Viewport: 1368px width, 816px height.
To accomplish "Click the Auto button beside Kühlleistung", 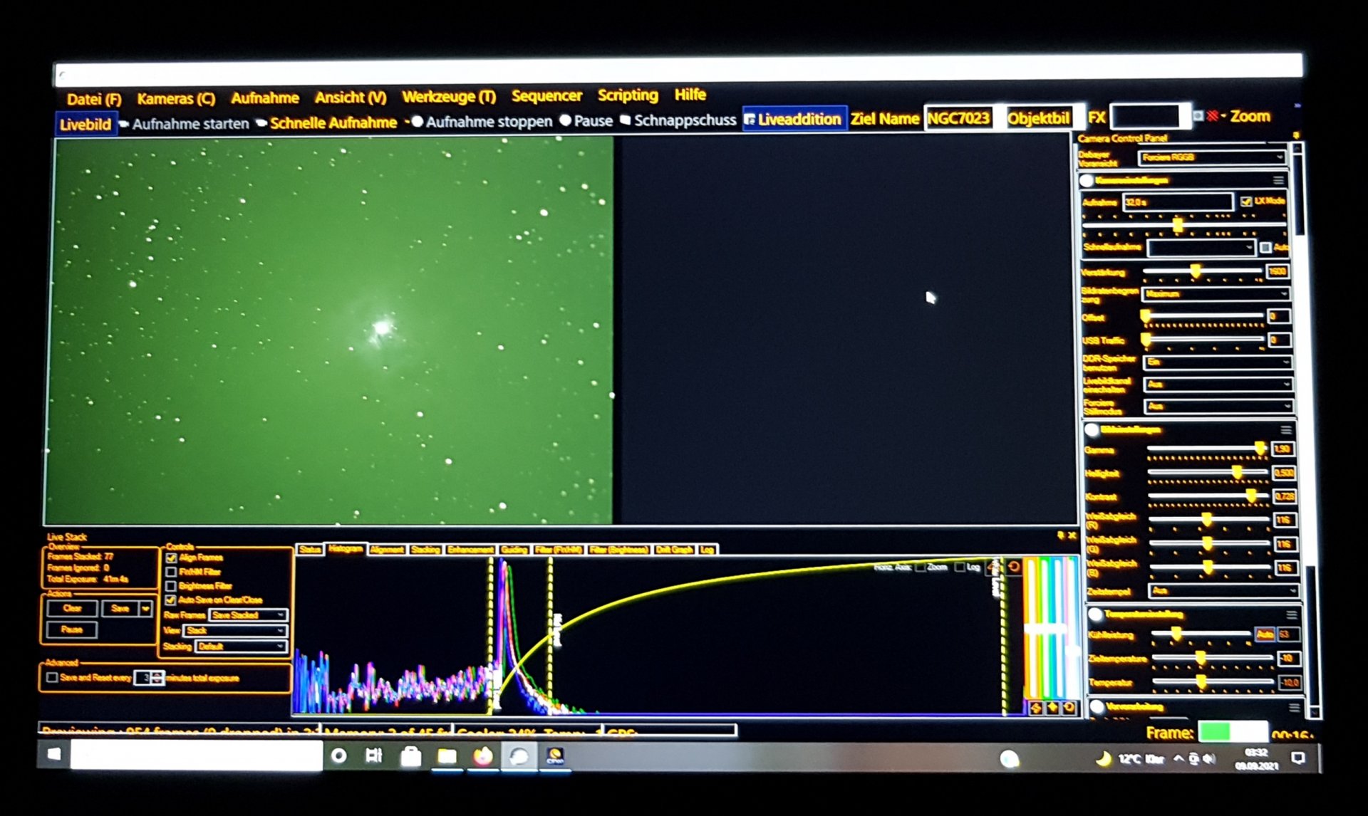I will 1265,634.
